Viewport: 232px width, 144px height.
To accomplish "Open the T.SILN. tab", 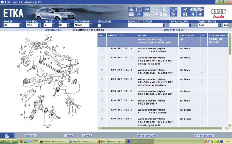I will tap(68, 135).
